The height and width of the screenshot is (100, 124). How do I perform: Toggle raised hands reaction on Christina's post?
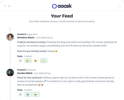pyautogui.click(x=44, y=61)
